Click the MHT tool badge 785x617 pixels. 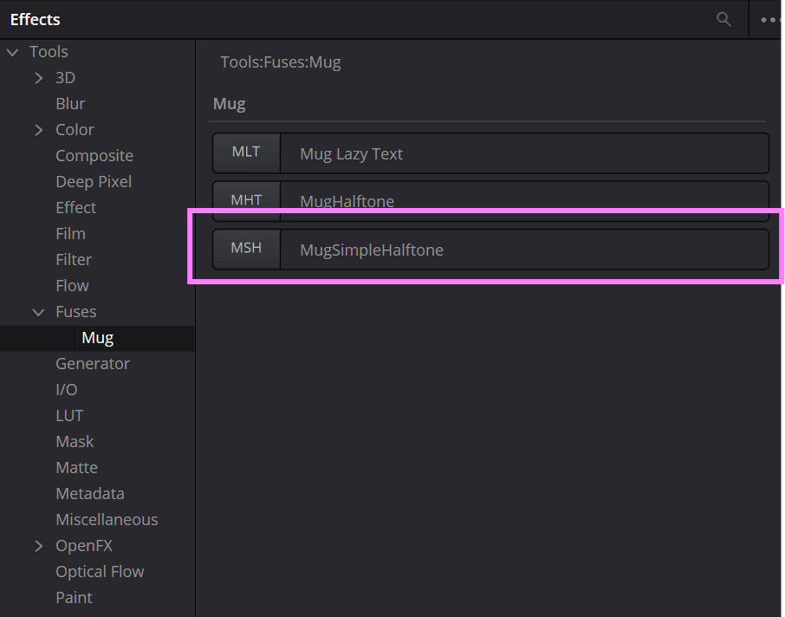click(x=246, y=200)
